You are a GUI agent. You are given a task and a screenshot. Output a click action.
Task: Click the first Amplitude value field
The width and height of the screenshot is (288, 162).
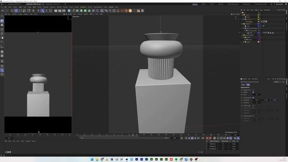click(x=256, y=100)
